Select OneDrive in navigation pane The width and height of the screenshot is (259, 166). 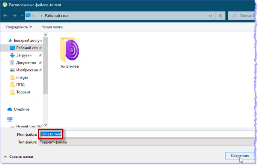[x=21, y=109]
